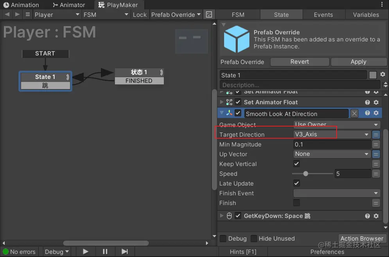The width and height of the screenshot is (389, 257).
Task: Open help for Smooth Look At Direction
Action: coord(367,113)
